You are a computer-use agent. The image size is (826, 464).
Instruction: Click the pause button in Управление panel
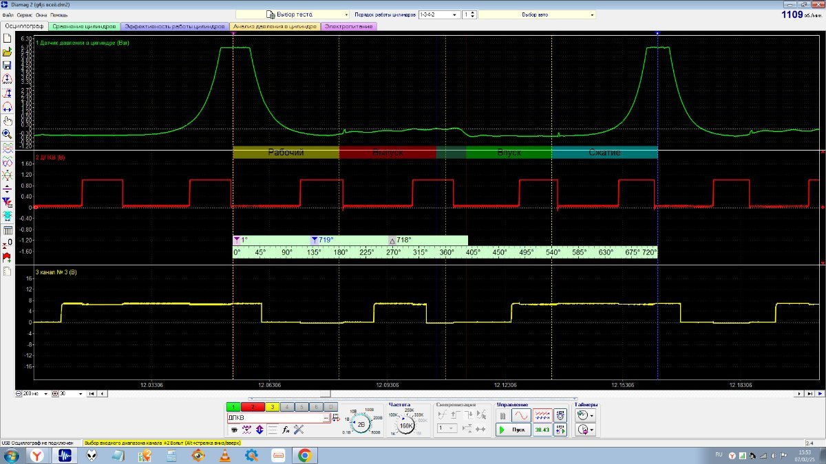coord(502,416)
